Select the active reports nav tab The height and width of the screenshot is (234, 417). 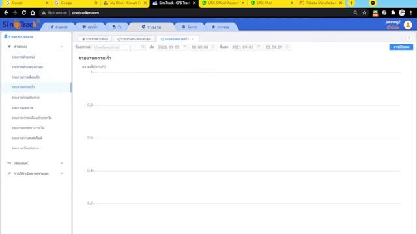[x=151, y=27]
